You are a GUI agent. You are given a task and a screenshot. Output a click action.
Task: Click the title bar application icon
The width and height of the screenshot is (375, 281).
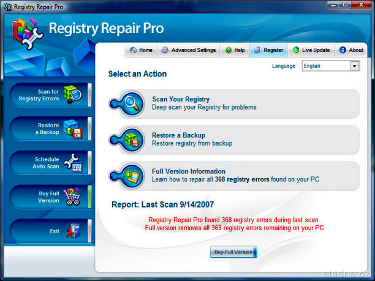pos(7,7)
